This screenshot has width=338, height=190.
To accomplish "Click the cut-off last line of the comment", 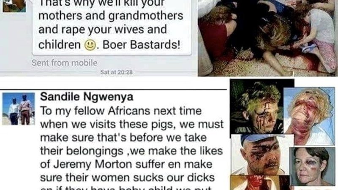I will (x=126, y=188).
